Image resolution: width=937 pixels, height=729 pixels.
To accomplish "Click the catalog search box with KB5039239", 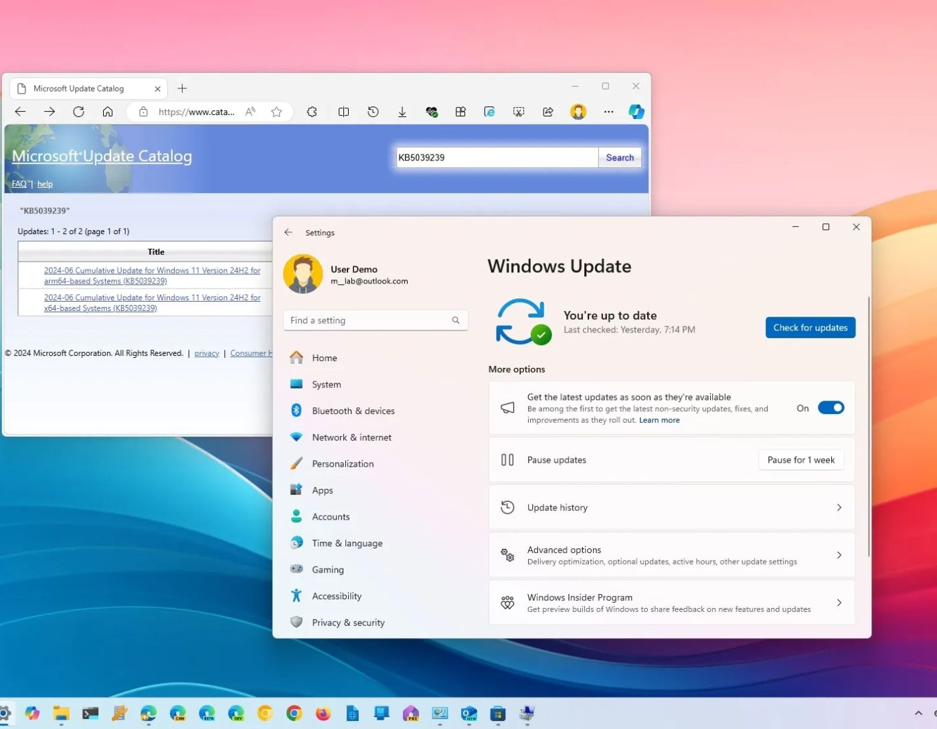I will click(x=497, y=158).
